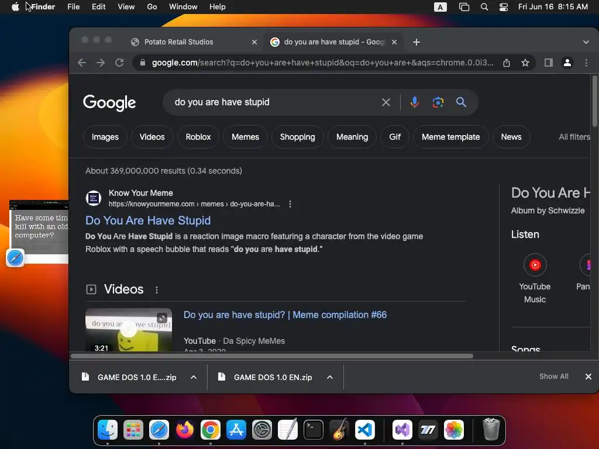Expand the first GAME DOS 1.0 E....zip download menu
Viewport: 599px width, 449px height.
coord(194,377)
